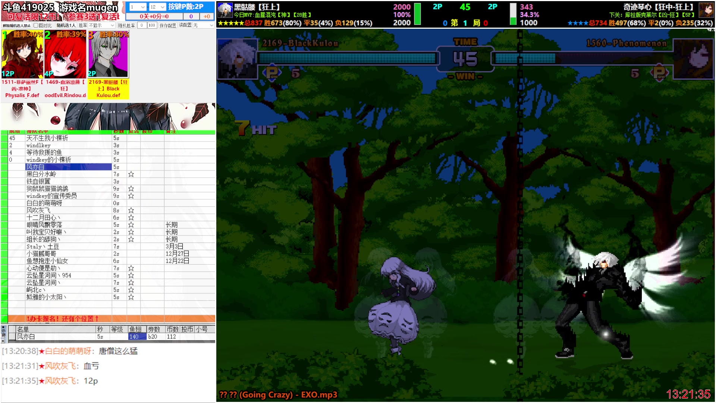Screen dimensions: 716x403
Task: Click the 解除随机选人禁止 button
Action: (16, 25)
